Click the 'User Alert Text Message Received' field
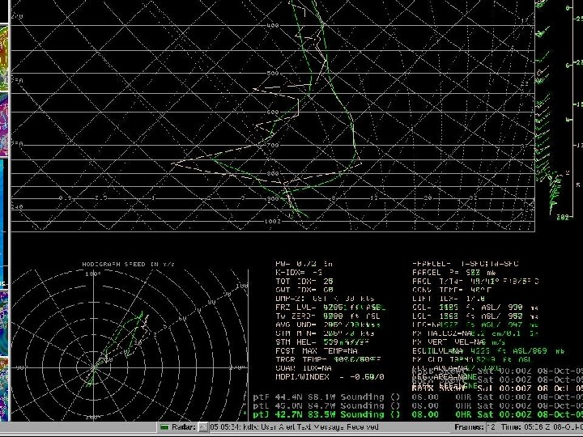This screenshot has height=437, width=583. [294, 427]
